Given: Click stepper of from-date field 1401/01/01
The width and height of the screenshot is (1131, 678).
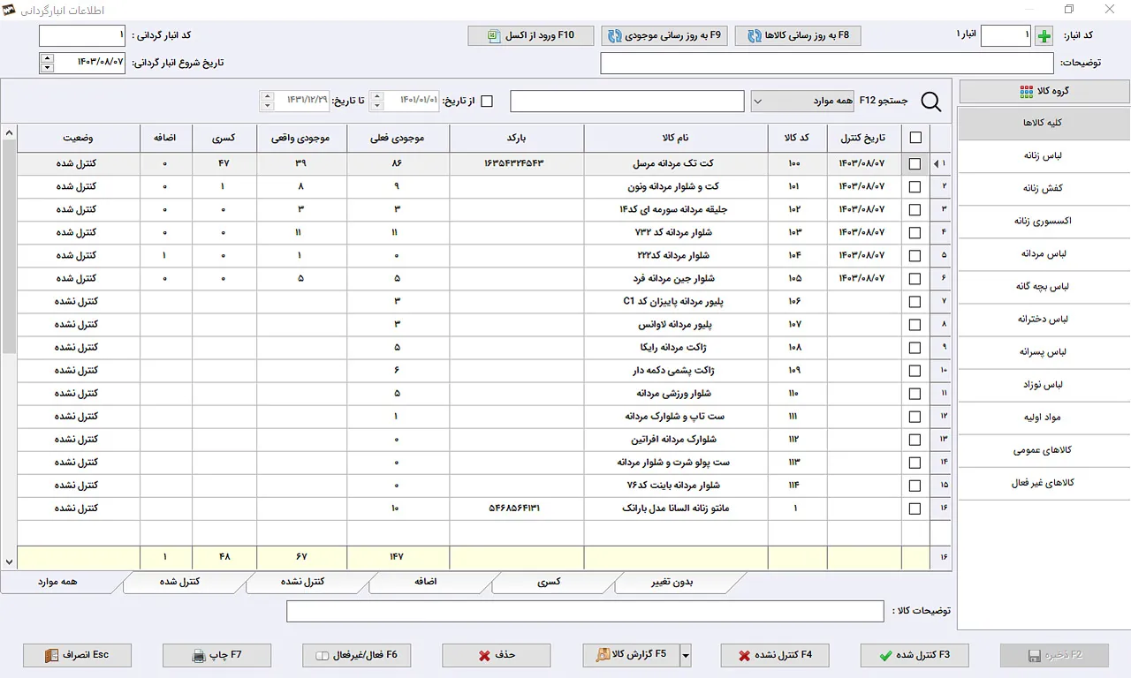Looking at the screenshot, I should coord(376,102).
